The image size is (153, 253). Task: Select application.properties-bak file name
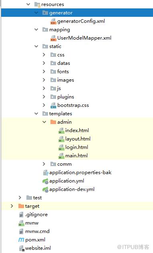[x=81, y=173]
